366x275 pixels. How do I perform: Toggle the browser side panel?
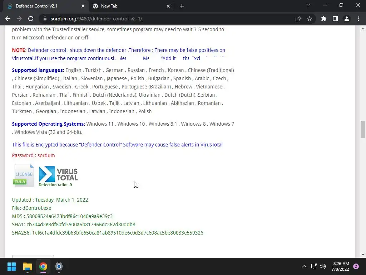pos(335,19)
